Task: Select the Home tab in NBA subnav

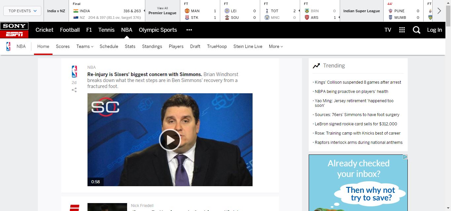Action: pyautogui.click(x=43, y=47)
